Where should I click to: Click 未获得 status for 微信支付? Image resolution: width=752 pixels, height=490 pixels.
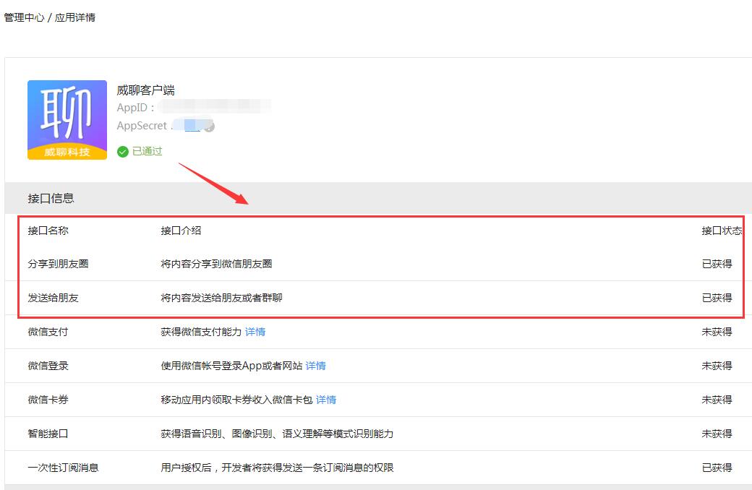click(x=717, y=332)
